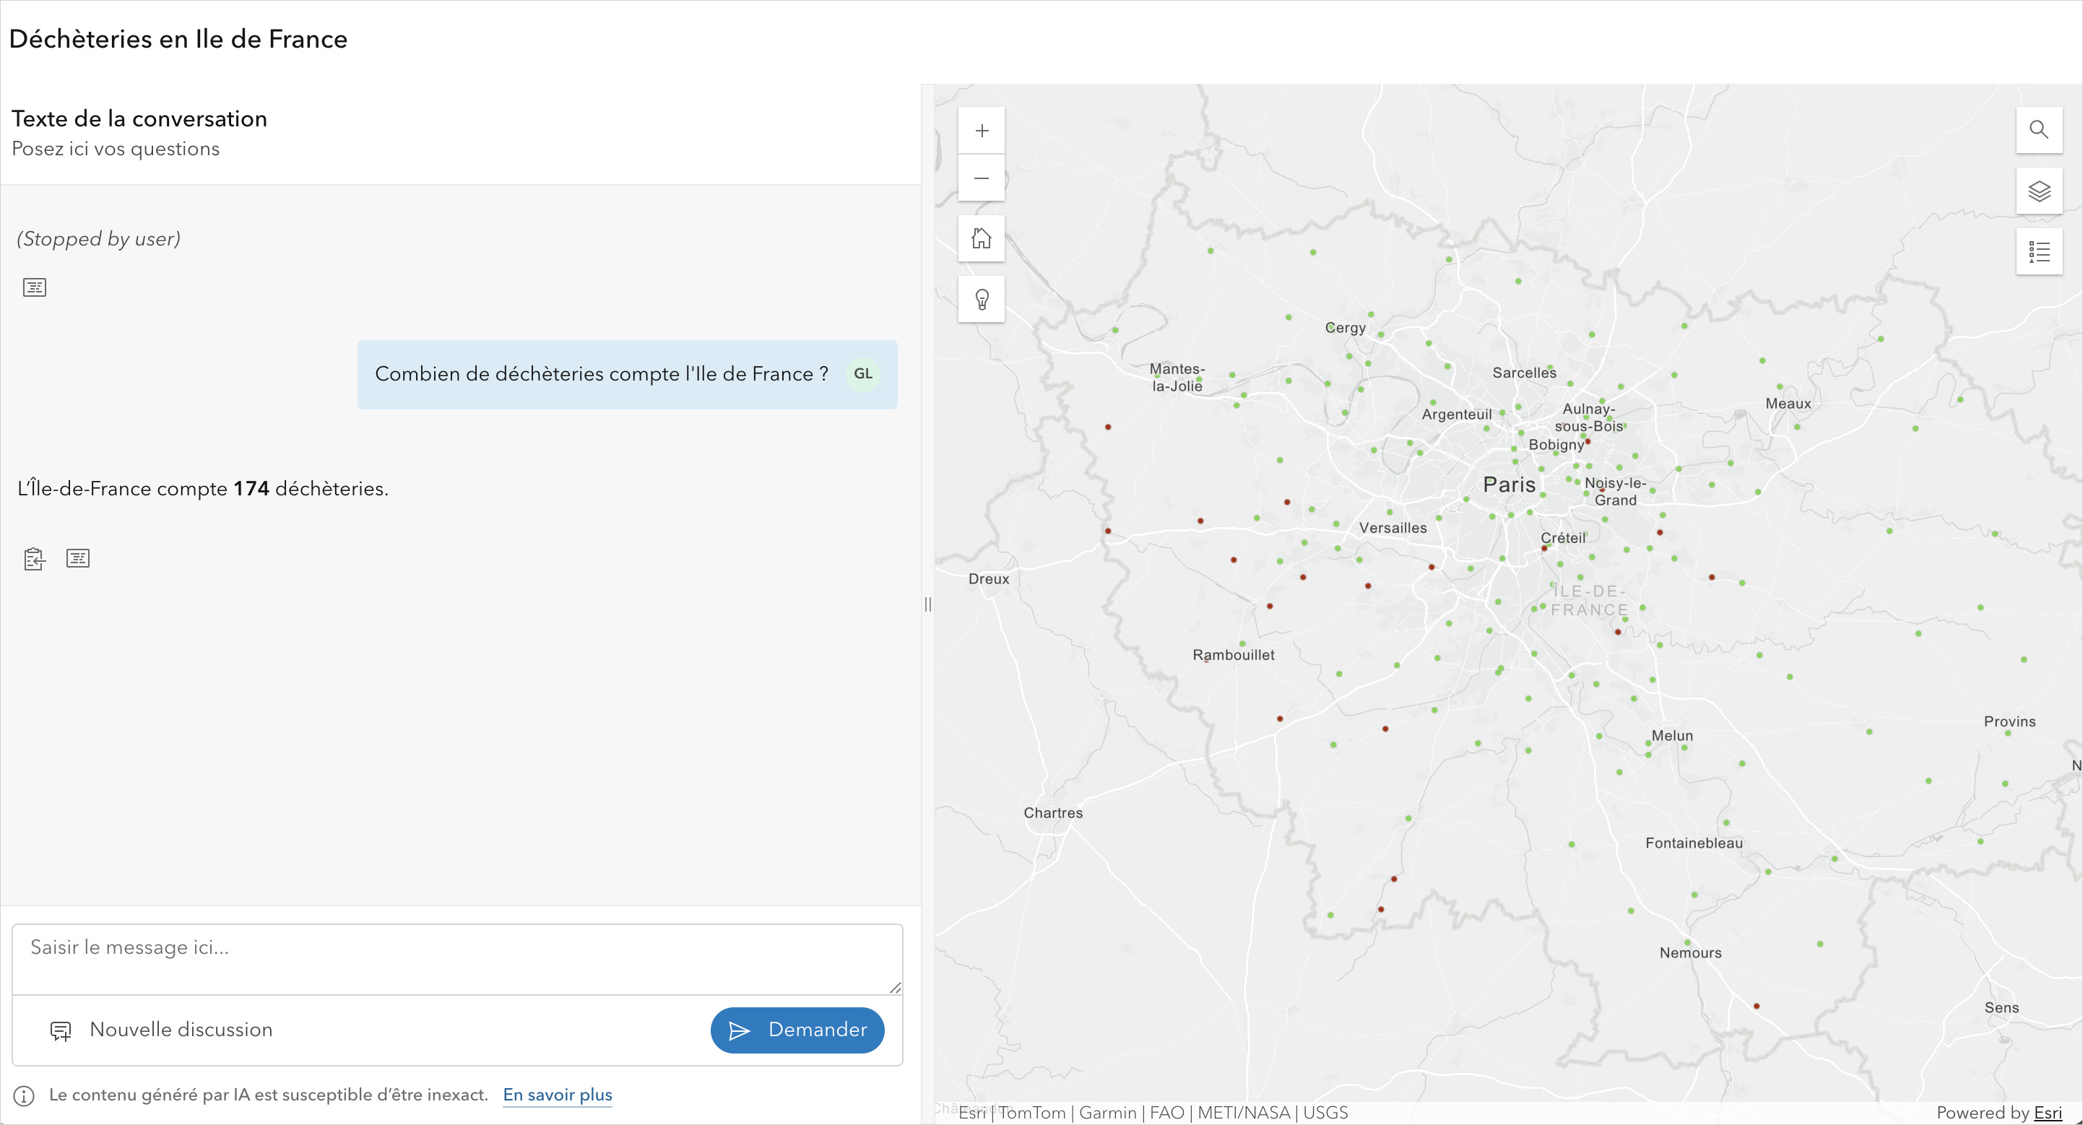Click the panel splitter handle

(927, 604)
